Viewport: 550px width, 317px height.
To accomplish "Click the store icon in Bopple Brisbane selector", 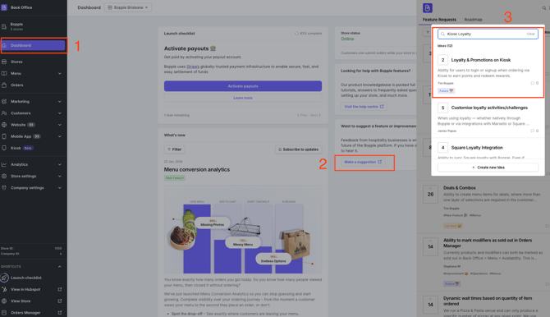I will pos(110,7).
